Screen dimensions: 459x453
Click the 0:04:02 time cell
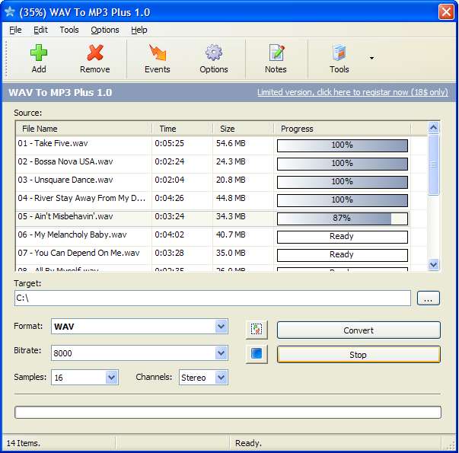(169, 234)
